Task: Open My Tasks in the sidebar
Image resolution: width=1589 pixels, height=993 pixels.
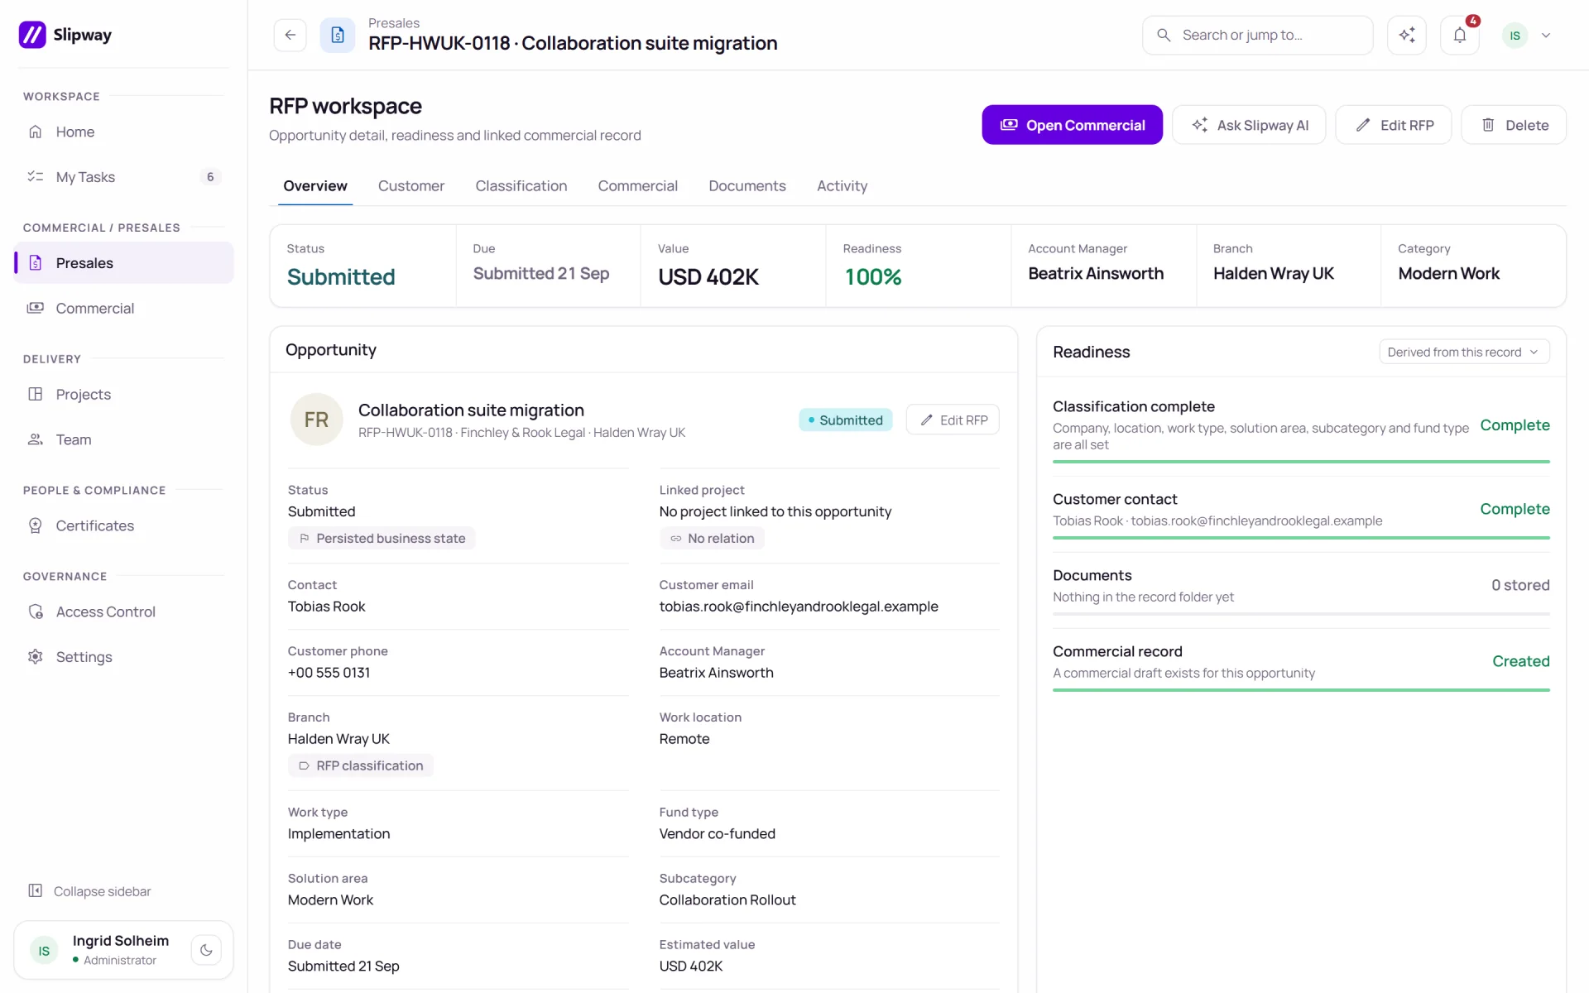Action: pos(123,177)
